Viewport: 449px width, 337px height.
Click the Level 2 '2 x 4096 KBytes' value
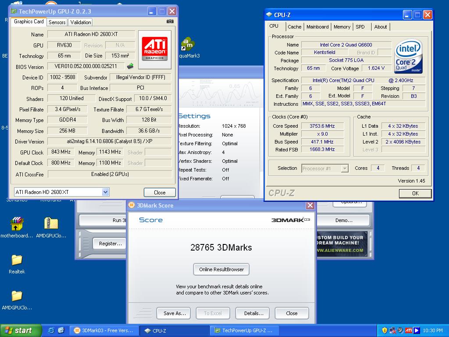pos(403,142)
